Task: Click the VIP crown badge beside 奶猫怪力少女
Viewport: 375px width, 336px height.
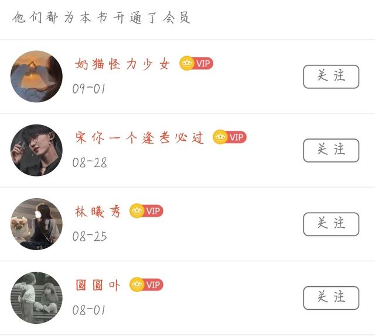Action: coord(196,64)
